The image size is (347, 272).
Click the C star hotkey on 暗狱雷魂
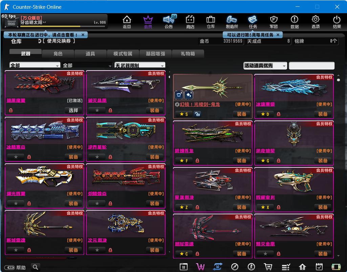click(x=184, y=254)
